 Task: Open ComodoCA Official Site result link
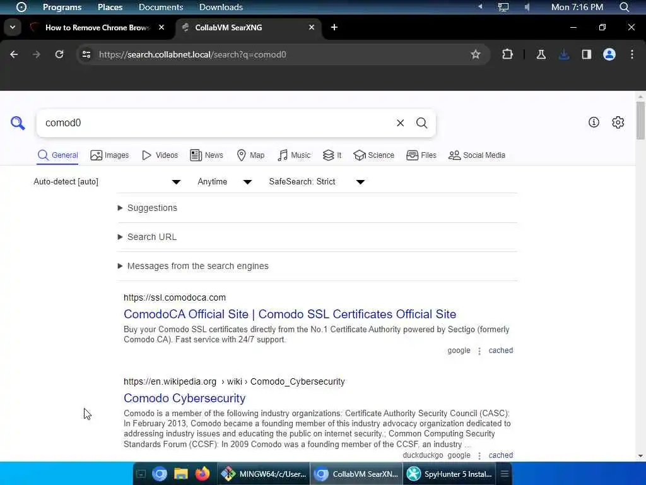[x=290, y=314]
